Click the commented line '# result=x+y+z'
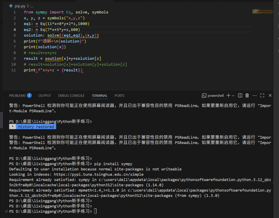 (40, 53)
